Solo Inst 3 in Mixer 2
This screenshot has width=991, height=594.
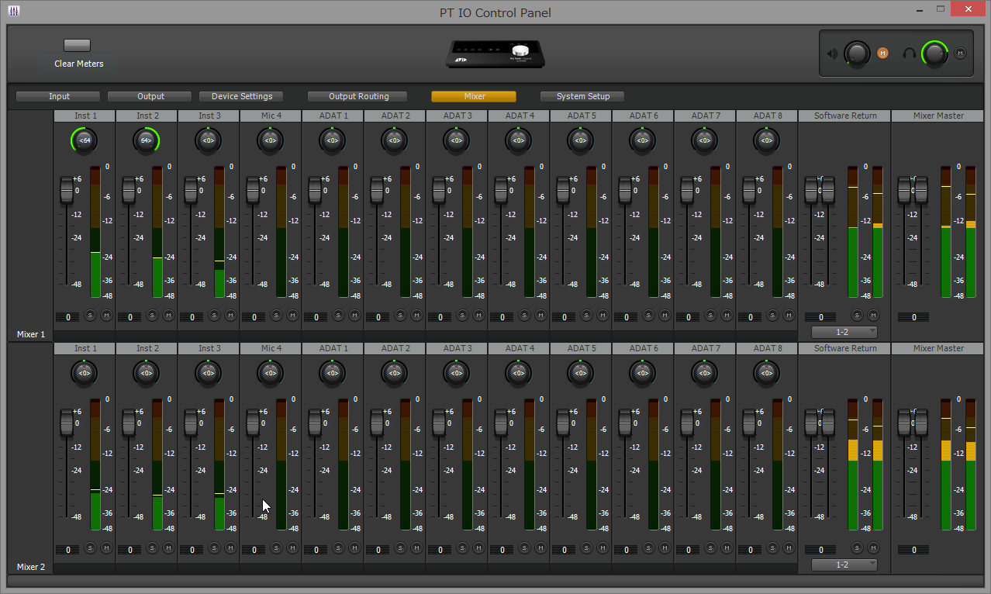click(214, 547)
